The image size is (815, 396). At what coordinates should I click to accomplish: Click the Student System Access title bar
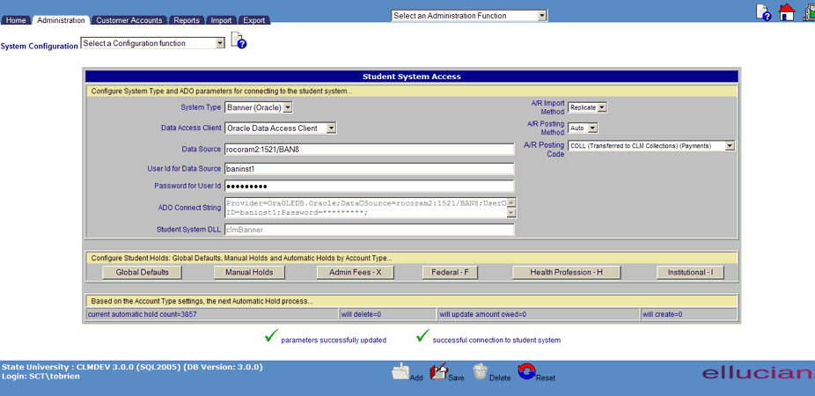(412, 77)
